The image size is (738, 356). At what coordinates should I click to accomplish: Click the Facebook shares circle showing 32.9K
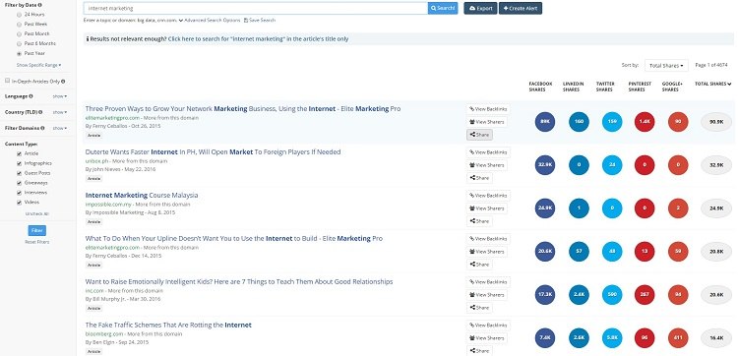[544, 165]
